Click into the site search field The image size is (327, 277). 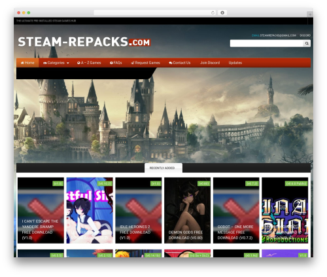click(267, 43)
